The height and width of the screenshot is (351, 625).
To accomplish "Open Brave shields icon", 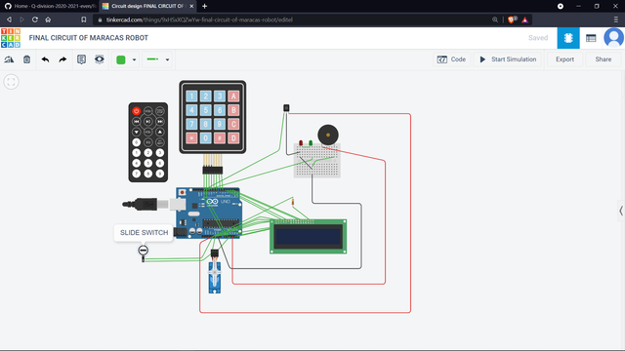I will tap(512, 19).
